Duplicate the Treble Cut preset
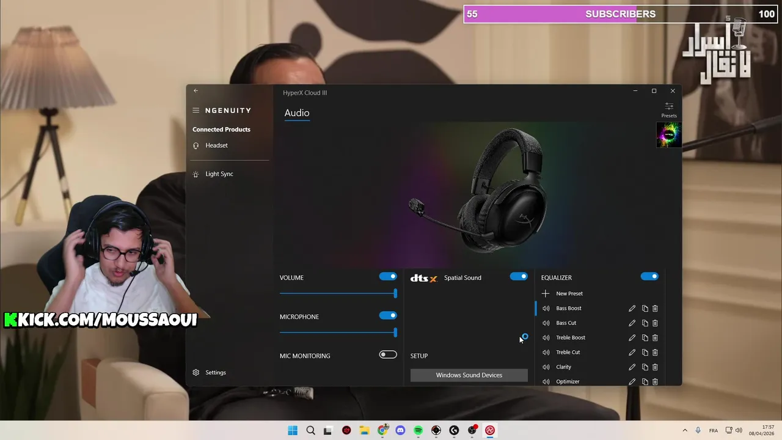 pyautogui.click(x=645, y=352)
